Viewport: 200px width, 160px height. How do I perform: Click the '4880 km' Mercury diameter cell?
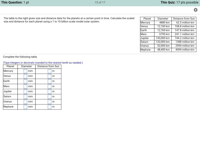point(163,22)
